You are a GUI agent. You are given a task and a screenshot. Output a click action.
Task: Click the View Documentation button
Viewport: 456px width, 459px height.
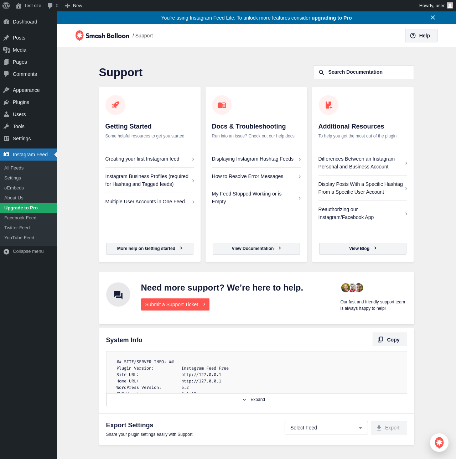tap(256, 249)
